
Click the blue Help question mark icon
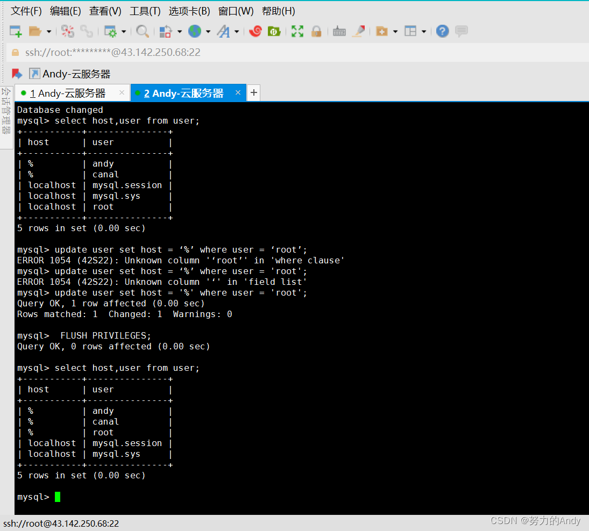coord(443,32)
